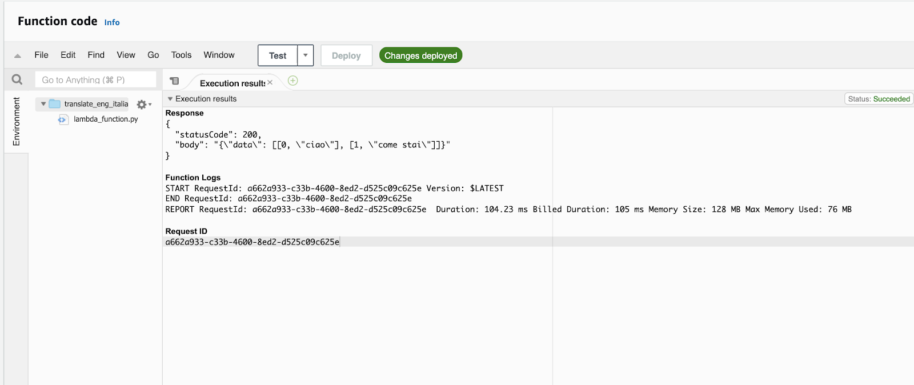The height and width of the screenshot is (385, 914).
Task: Collapse the translate_eng_italia folder tree
Action: (x=43, y=104)
